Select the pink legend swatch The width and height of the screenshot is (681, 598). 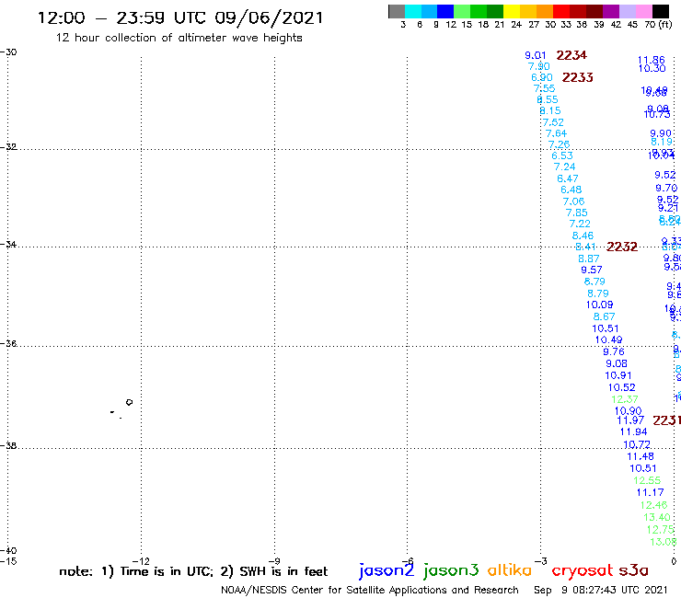click(x=644, y=11)
